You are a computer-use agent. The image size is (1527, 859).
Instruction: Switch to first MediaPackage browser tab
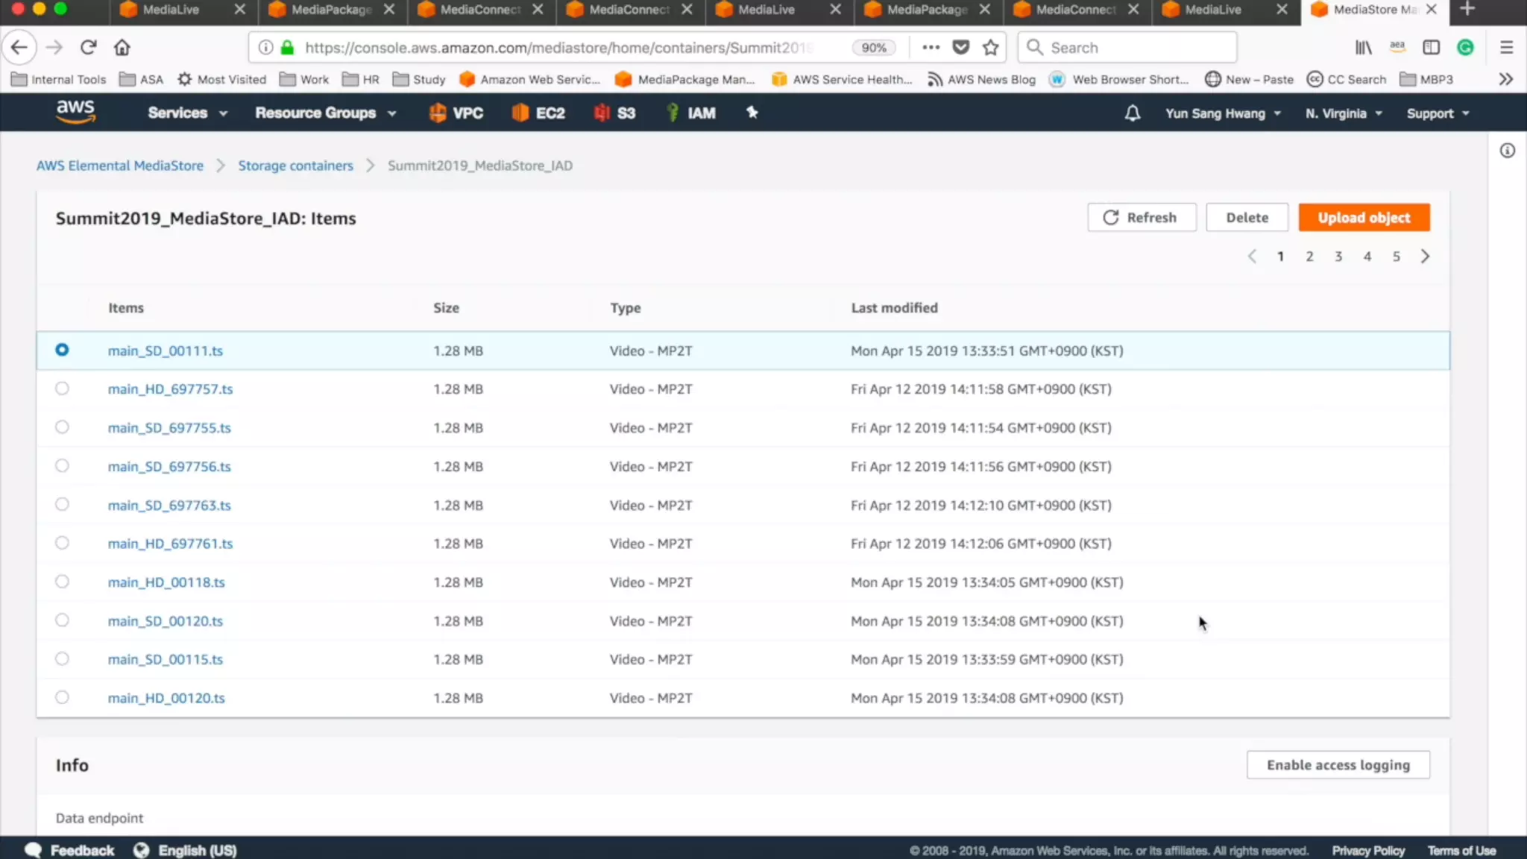click(x=331, y=10)
